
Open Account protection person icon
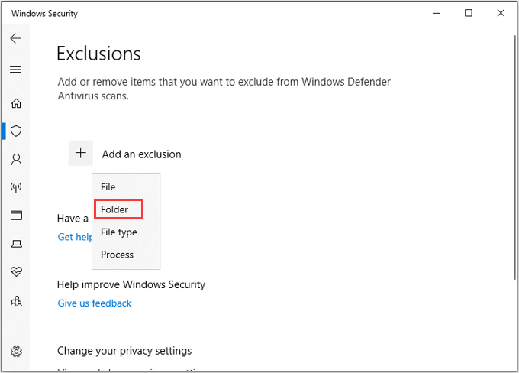(x=16, y=160)
